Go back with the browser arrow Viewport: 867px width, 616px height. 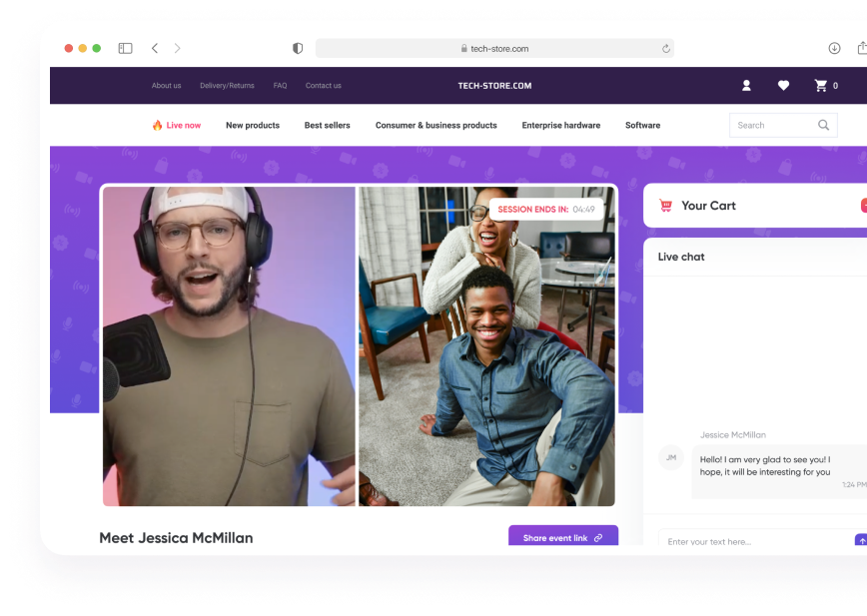click(155, 49)
